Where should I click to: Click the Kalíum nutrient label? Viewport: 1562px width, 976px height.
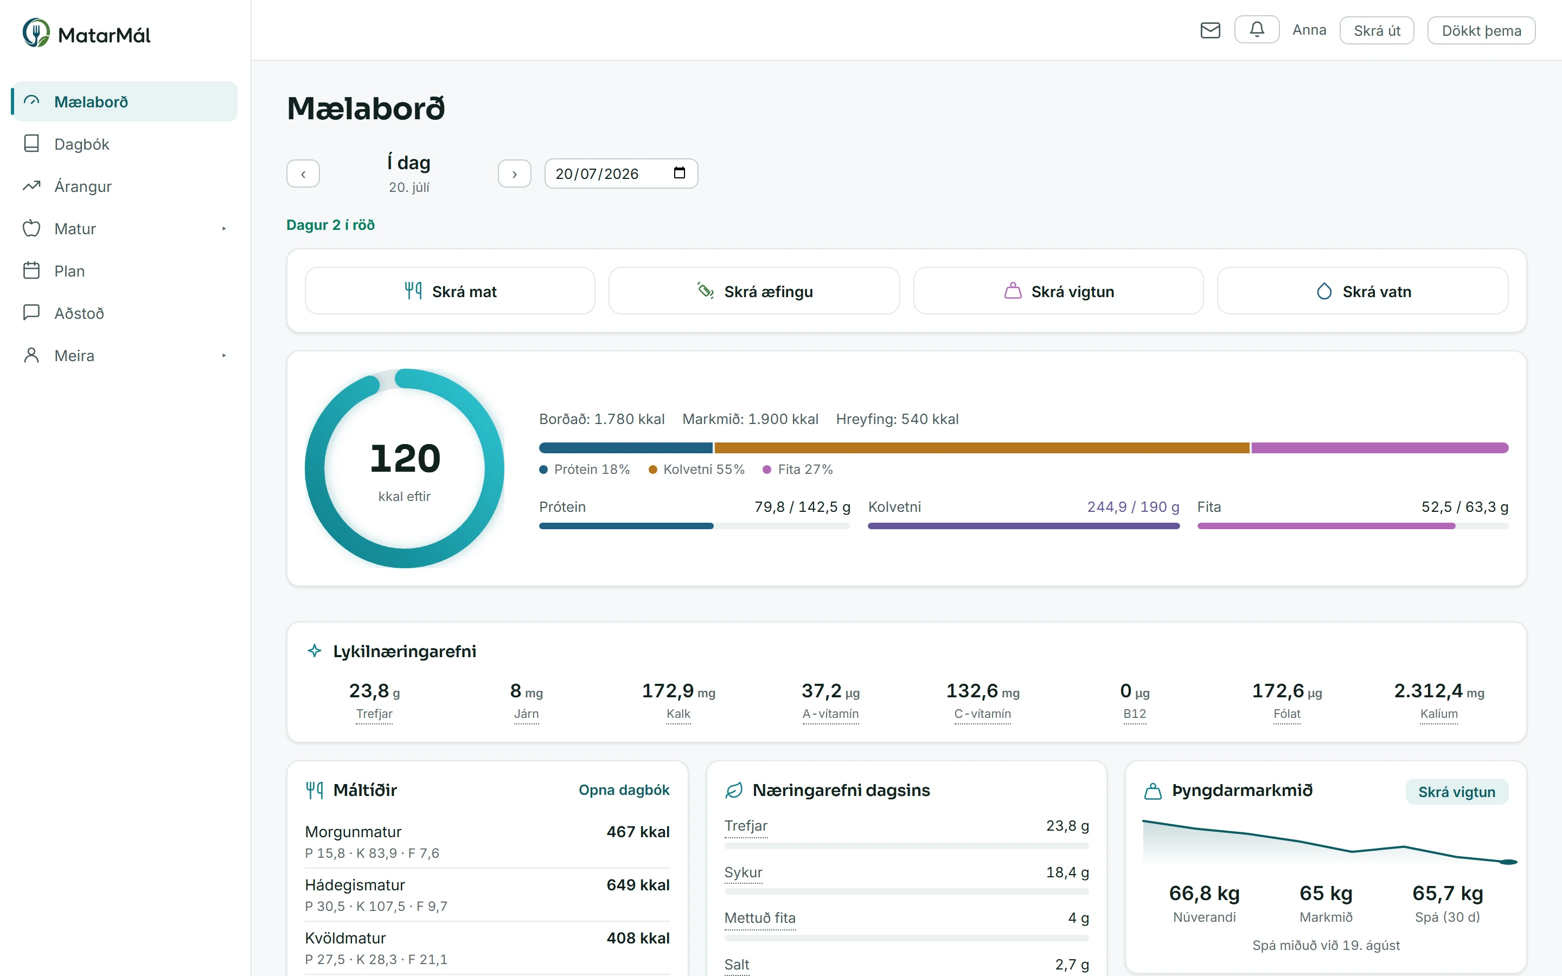point(1439,714)
